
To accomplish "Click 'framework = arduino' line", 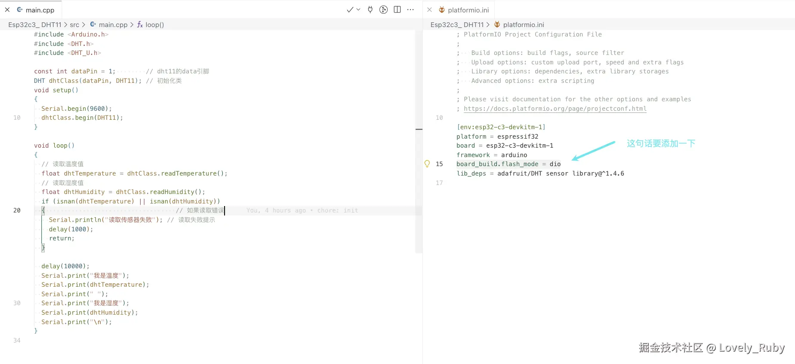I will tap(492, 155).
